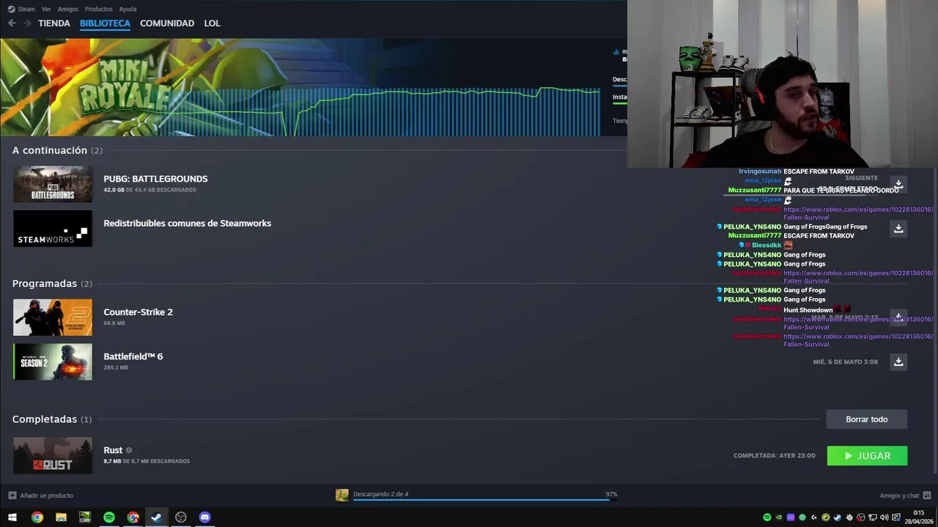Open the Steam menu at top left
This screenshot has width=938, height=527.
click(x=21, y=9)
